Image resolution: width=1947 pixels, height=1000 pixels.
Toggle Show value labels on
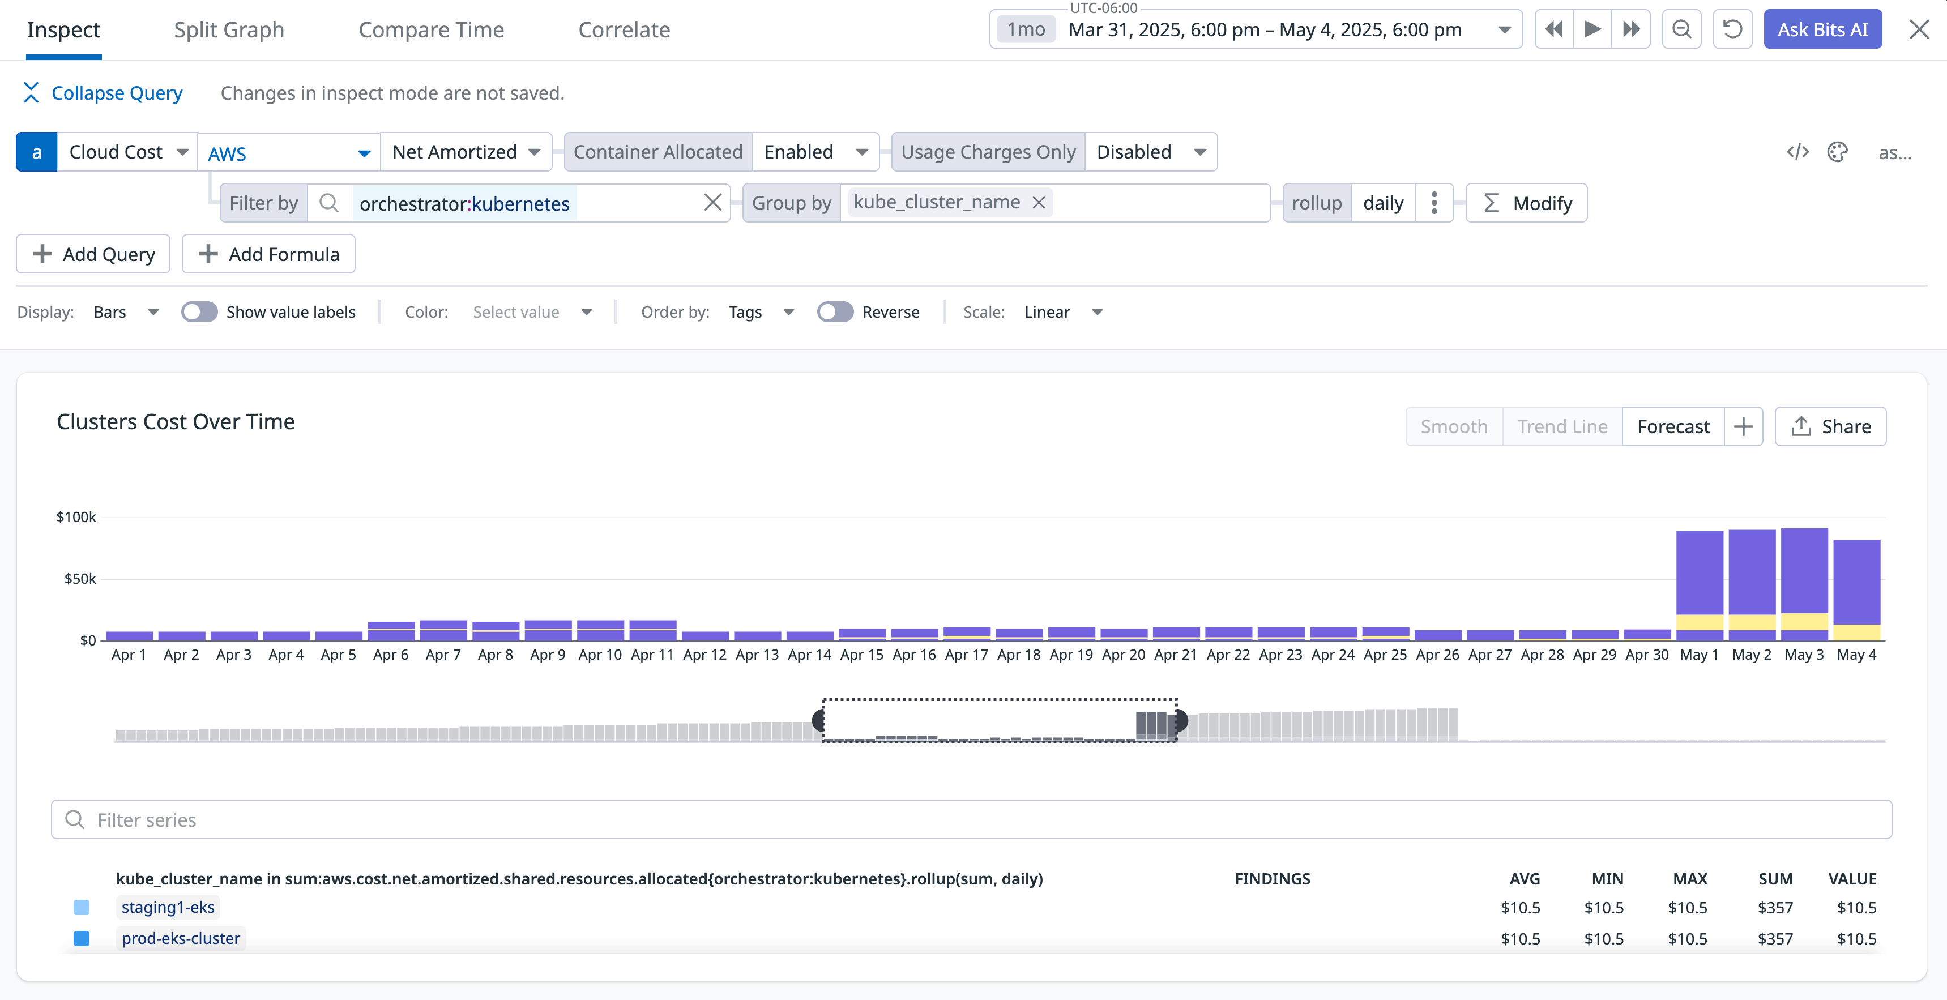click(199, 311)
